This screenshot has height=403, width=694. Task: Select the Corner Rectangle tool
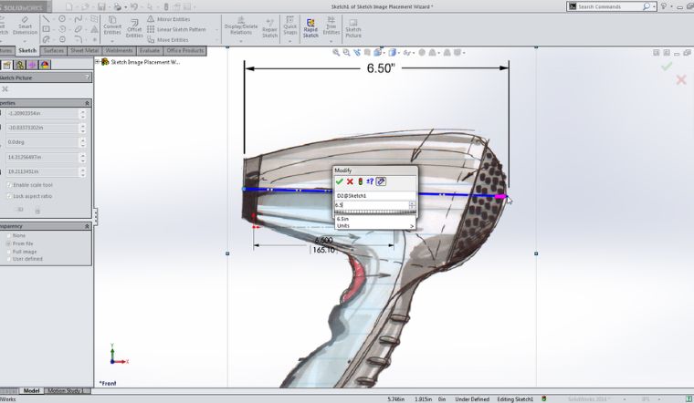pyautogui.click(x=46, y=29)
